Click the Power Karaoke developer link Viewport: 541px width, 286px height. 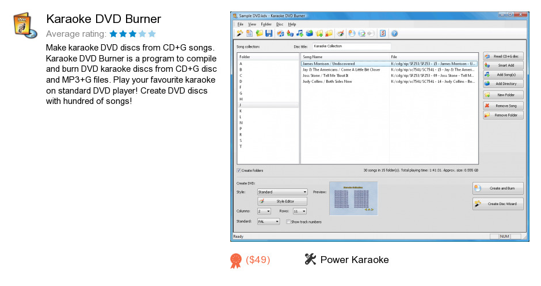click(x=355, y=260)
